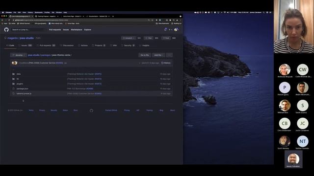Switch to the repository Issues tab
314x176 pixels.
[25, 45]
